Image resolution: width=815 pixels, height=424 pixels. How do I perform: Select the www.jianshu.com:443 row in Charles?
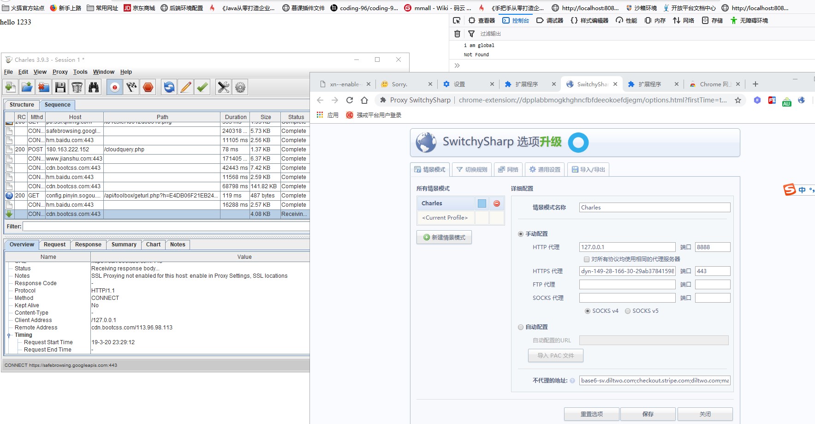157,159
